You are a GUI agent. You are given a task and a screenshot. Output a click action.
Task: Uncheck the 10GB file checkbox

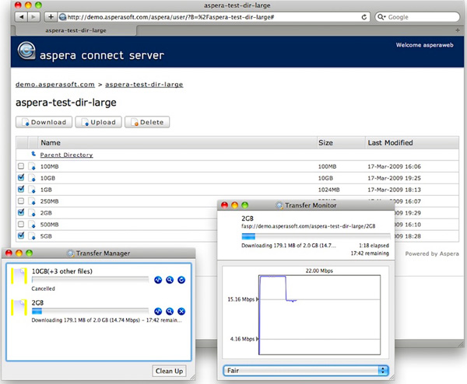21,178
